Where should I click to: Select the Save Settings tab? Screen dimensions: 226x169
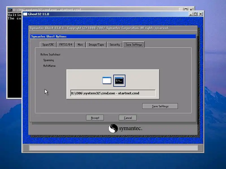pyautogui.click(x=134, y=45)
